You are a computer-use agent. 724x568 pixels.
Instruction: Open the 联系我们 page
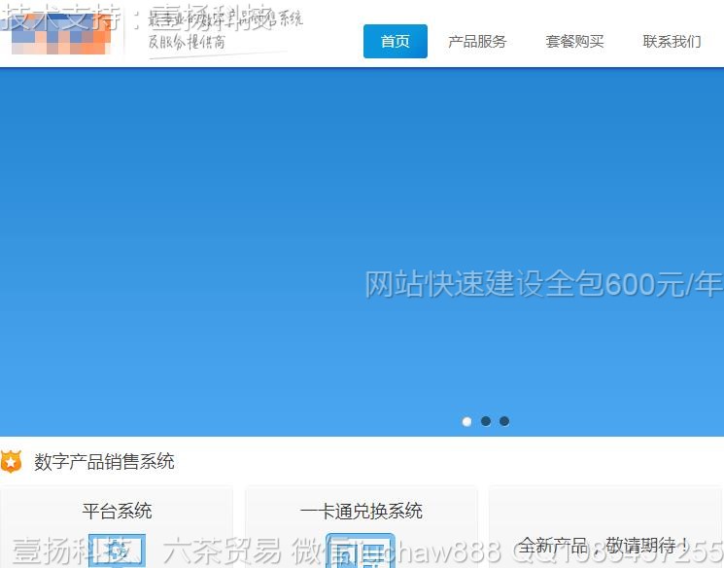point(672,42)
